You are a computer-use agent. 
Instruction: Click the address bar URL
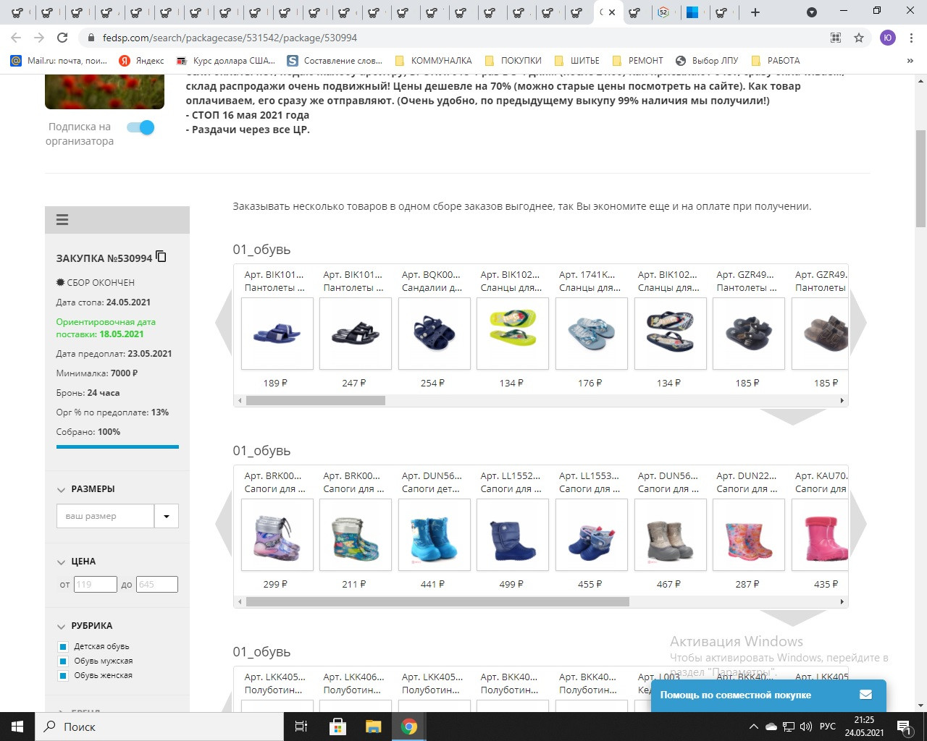(x=230, y=38)
